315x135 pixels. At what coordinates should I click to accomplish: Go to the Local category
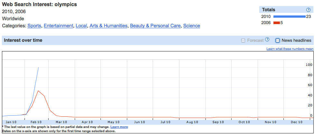point(81,26)
